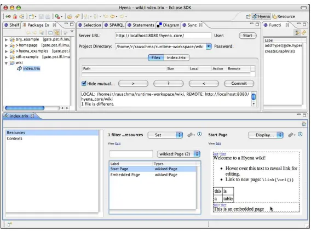Click the Start button
This screenshot has width=311, height=231.
tap(247, 36)
